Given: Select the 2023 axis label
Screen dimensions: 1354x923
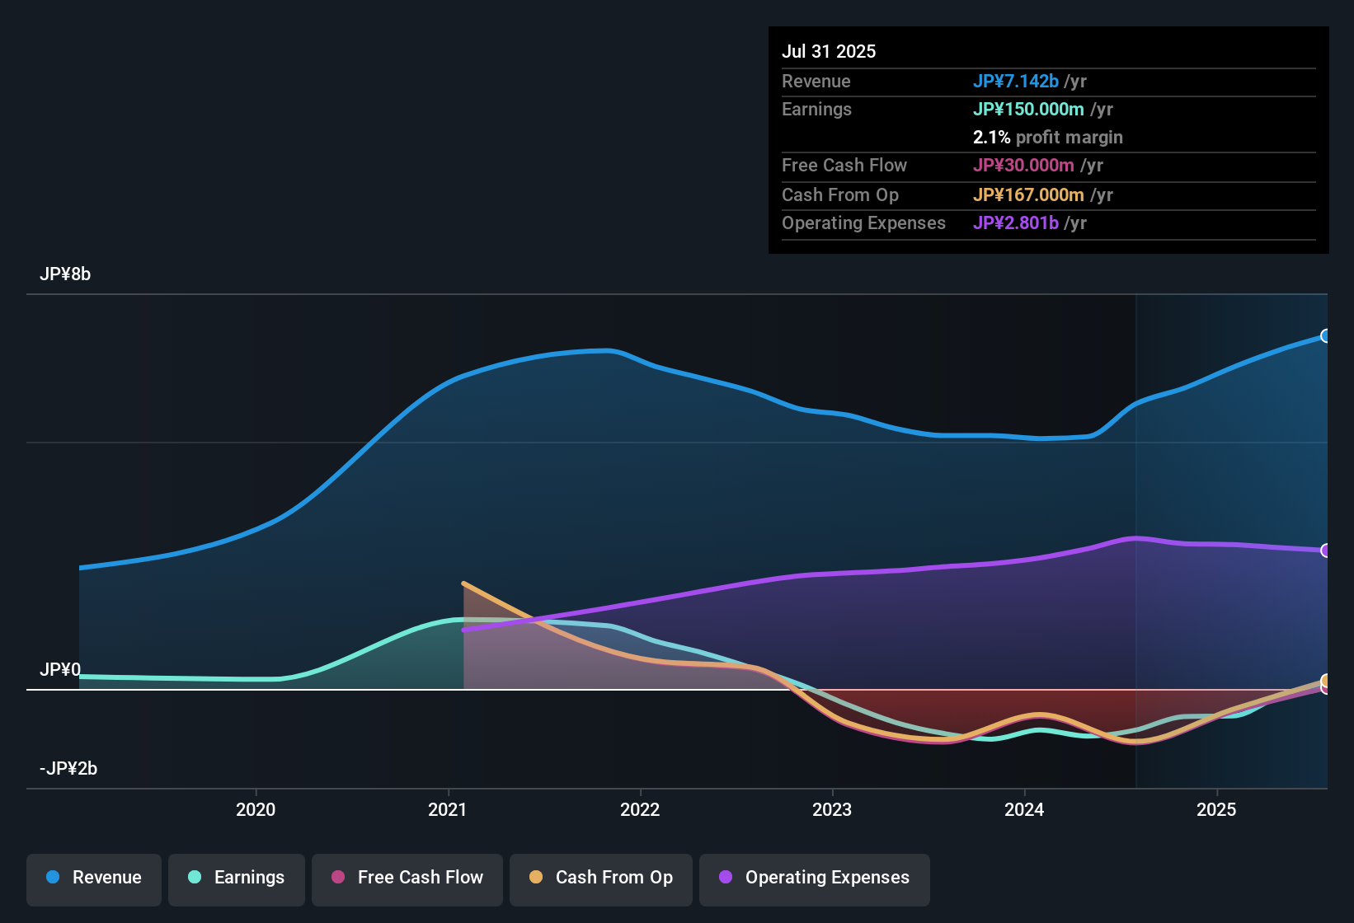Looking at the screenshot, I should coord(834,810).
